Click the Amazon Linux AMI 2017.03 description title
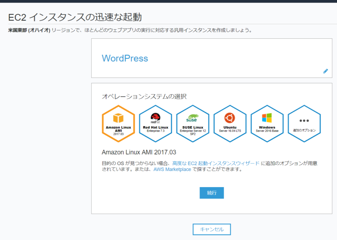The width and height of the screenshot is (337, 240). point(139,152)
